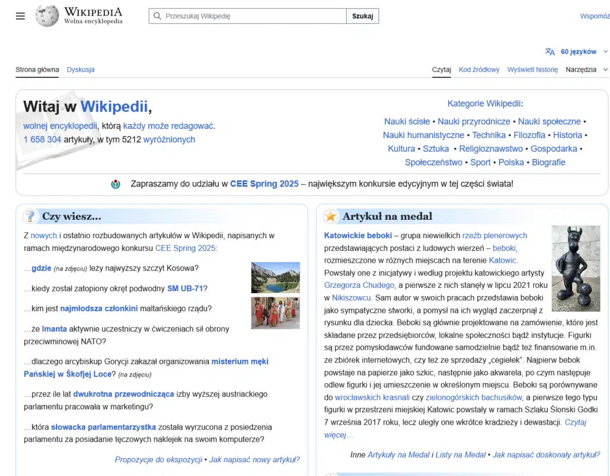
Task: Click the magnifier icon in search box
Action: tap(157, 16)
